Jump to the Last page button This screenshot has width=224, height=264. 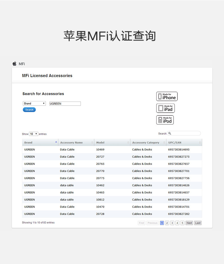198,223
